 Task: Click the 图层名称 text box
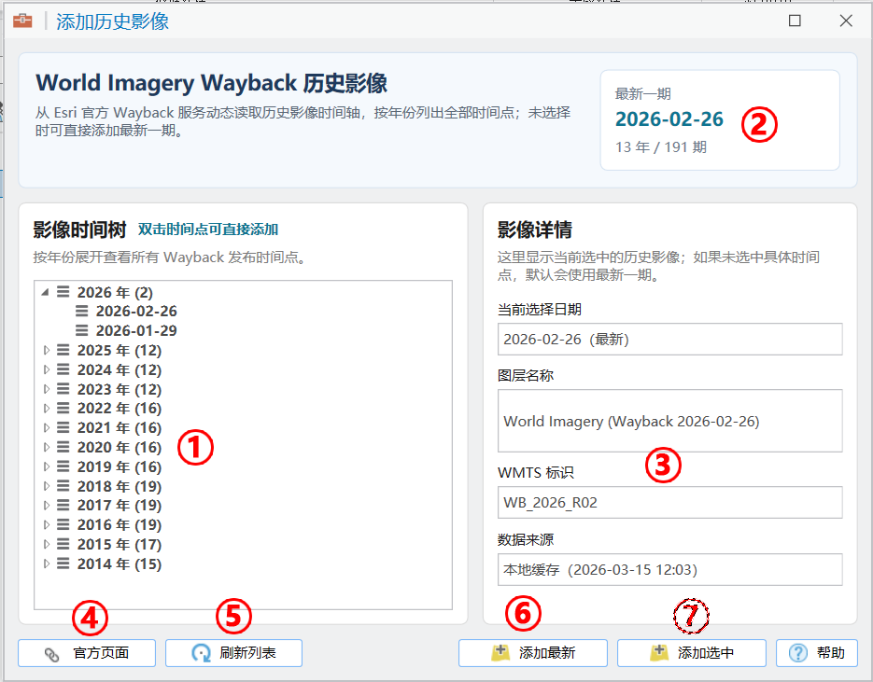669,421
